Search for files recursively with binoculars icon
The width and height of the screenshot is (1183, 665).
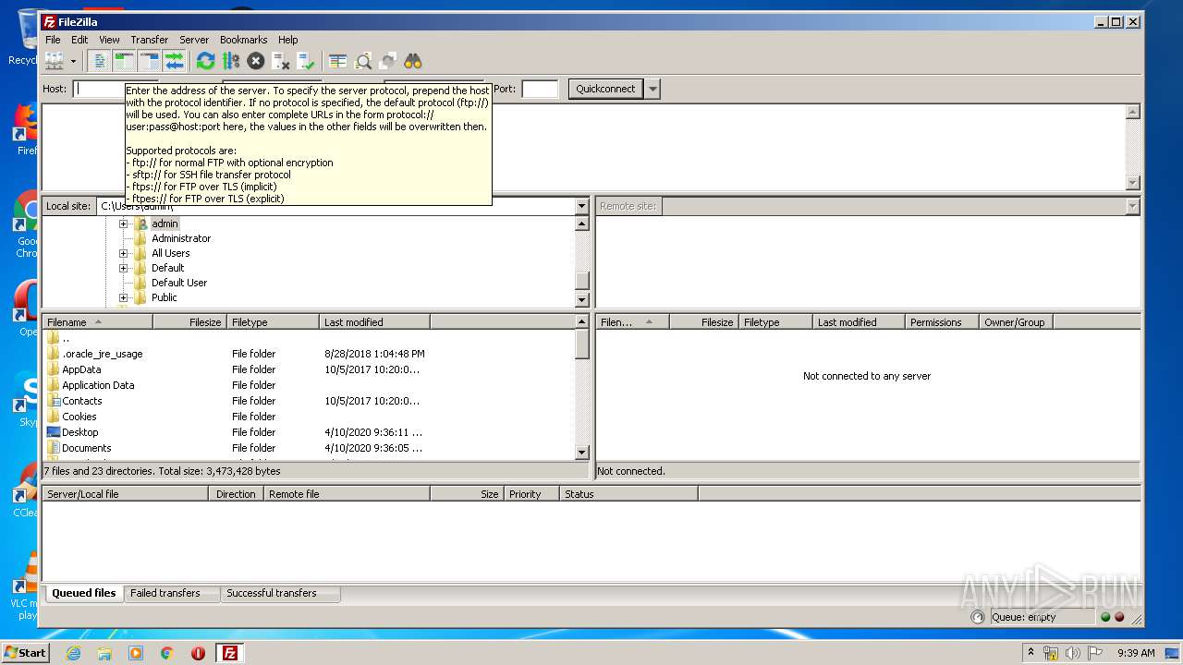pos(413,61)
